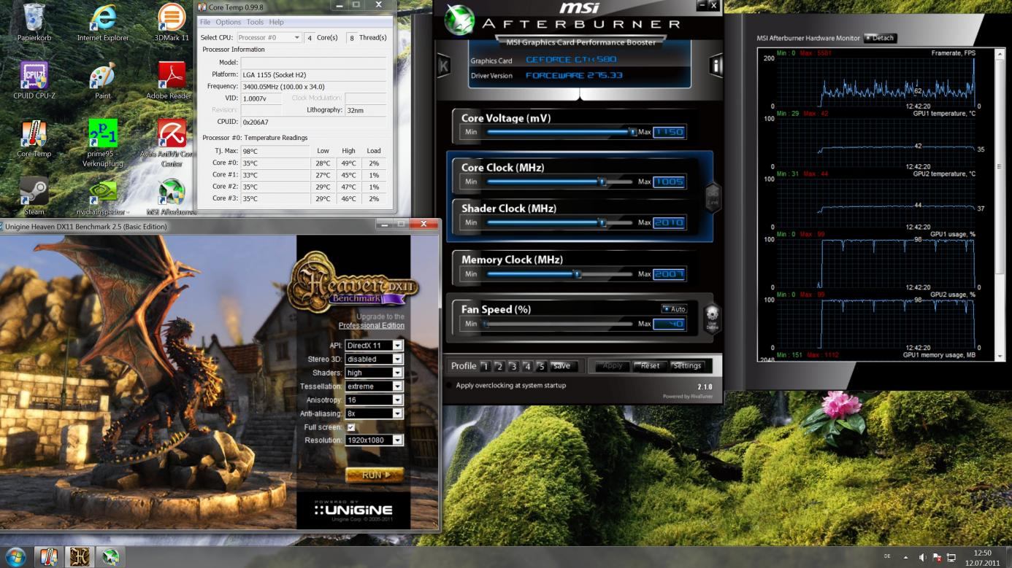Open the network tray icon
Viewport: 1012px width, 568px height.
coord(951,558)
